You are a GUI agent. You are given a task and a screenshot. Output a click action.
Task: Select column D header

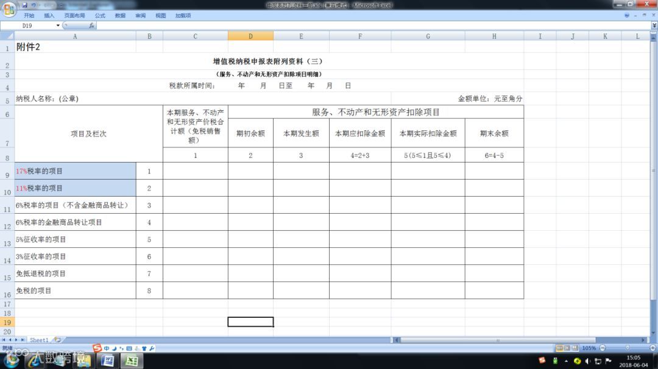[x=250, y=37]
